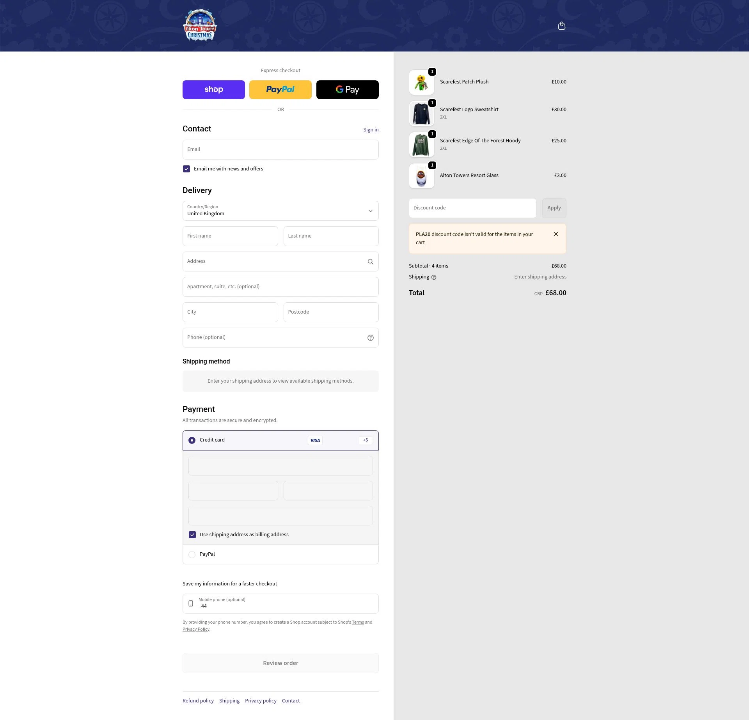Open the Sign in link

[x=370, y=129]
